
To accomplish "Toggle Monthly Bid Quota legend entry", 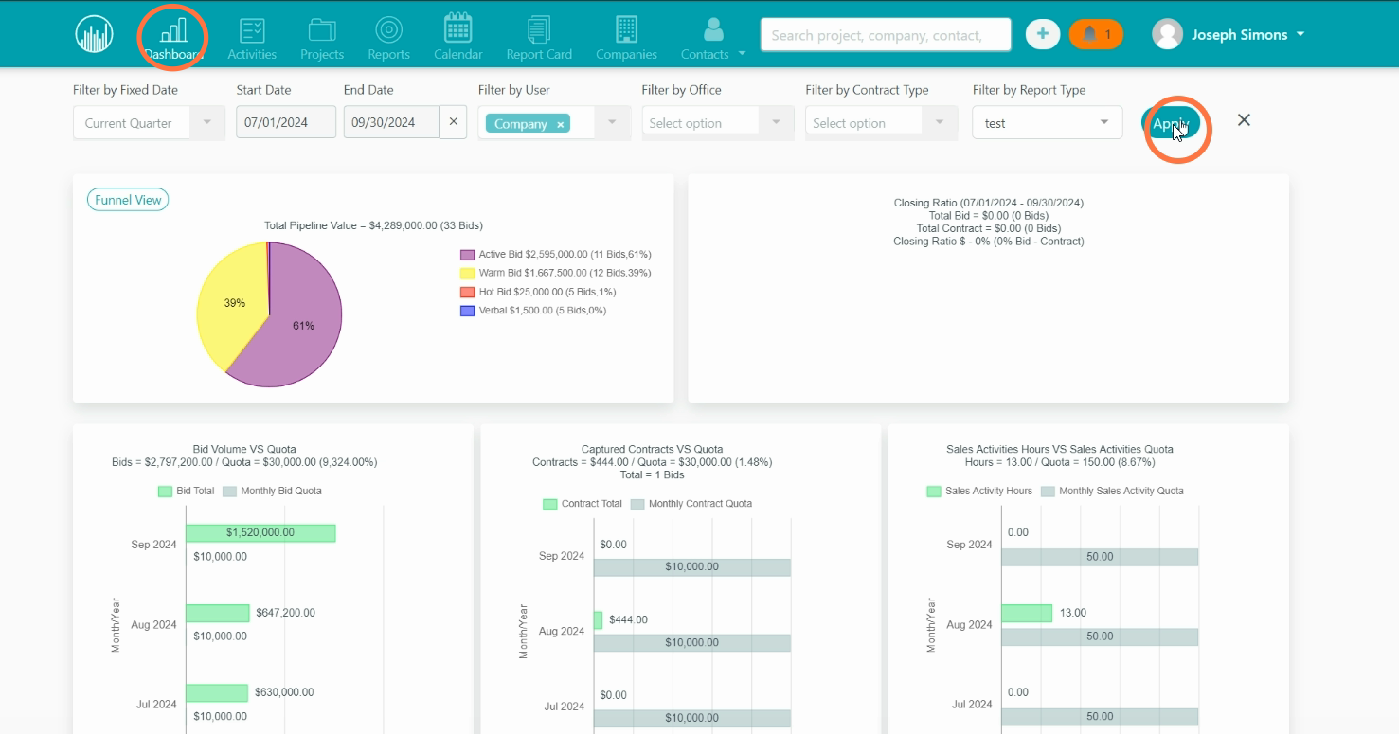I will [272, 492].
